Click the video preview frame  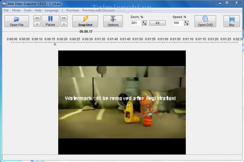(x=122, y=102)
